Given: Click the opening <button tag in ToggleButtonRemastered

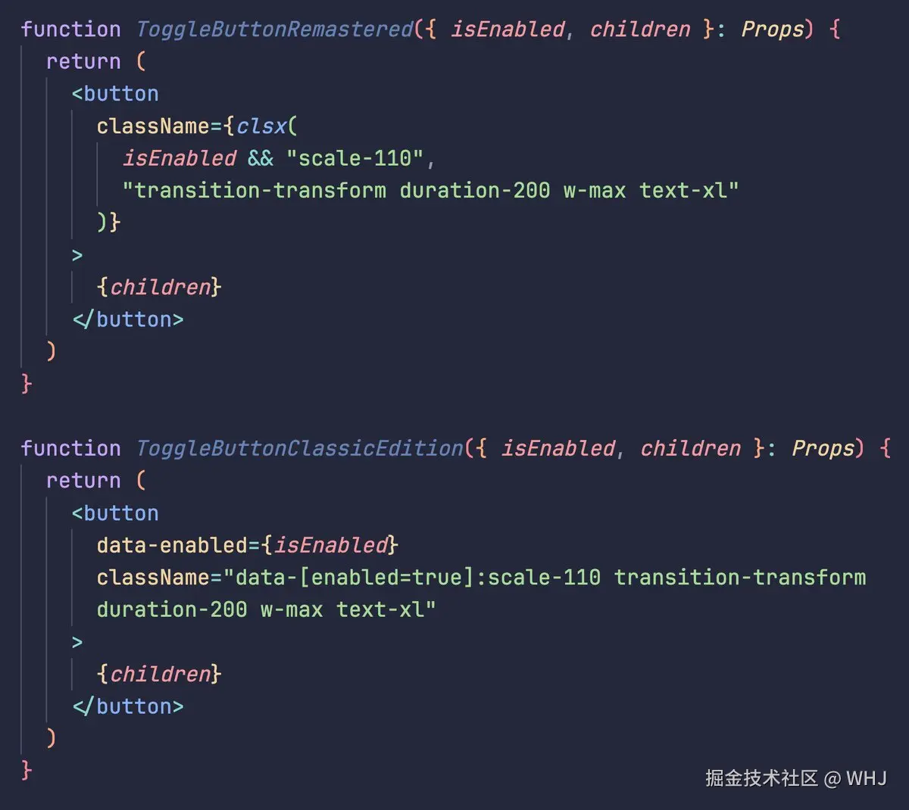Looking at the screenshot, I should pyautogui.click(x=115, y=94).
